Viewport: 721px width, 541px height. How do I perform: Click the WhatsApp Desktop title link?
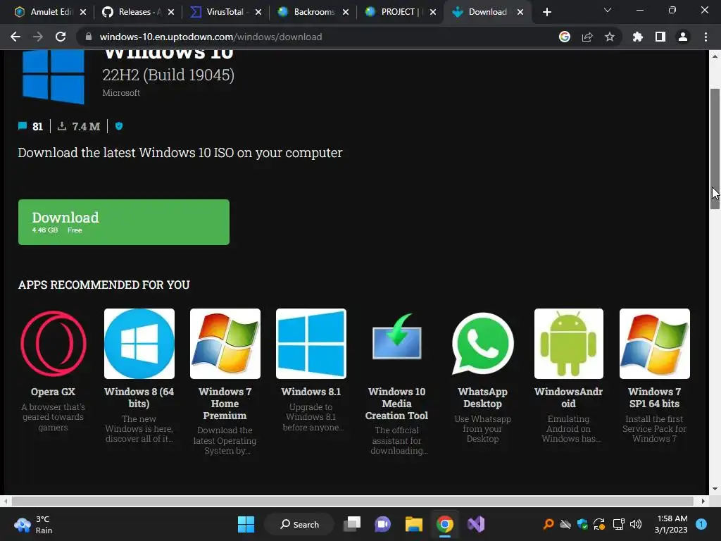[483, 398]
